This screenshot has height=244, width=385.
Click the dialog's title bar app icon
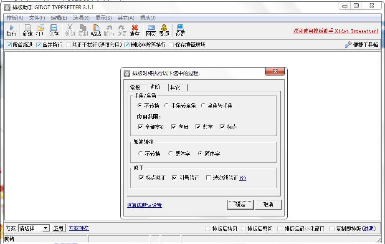pos(127,73)
